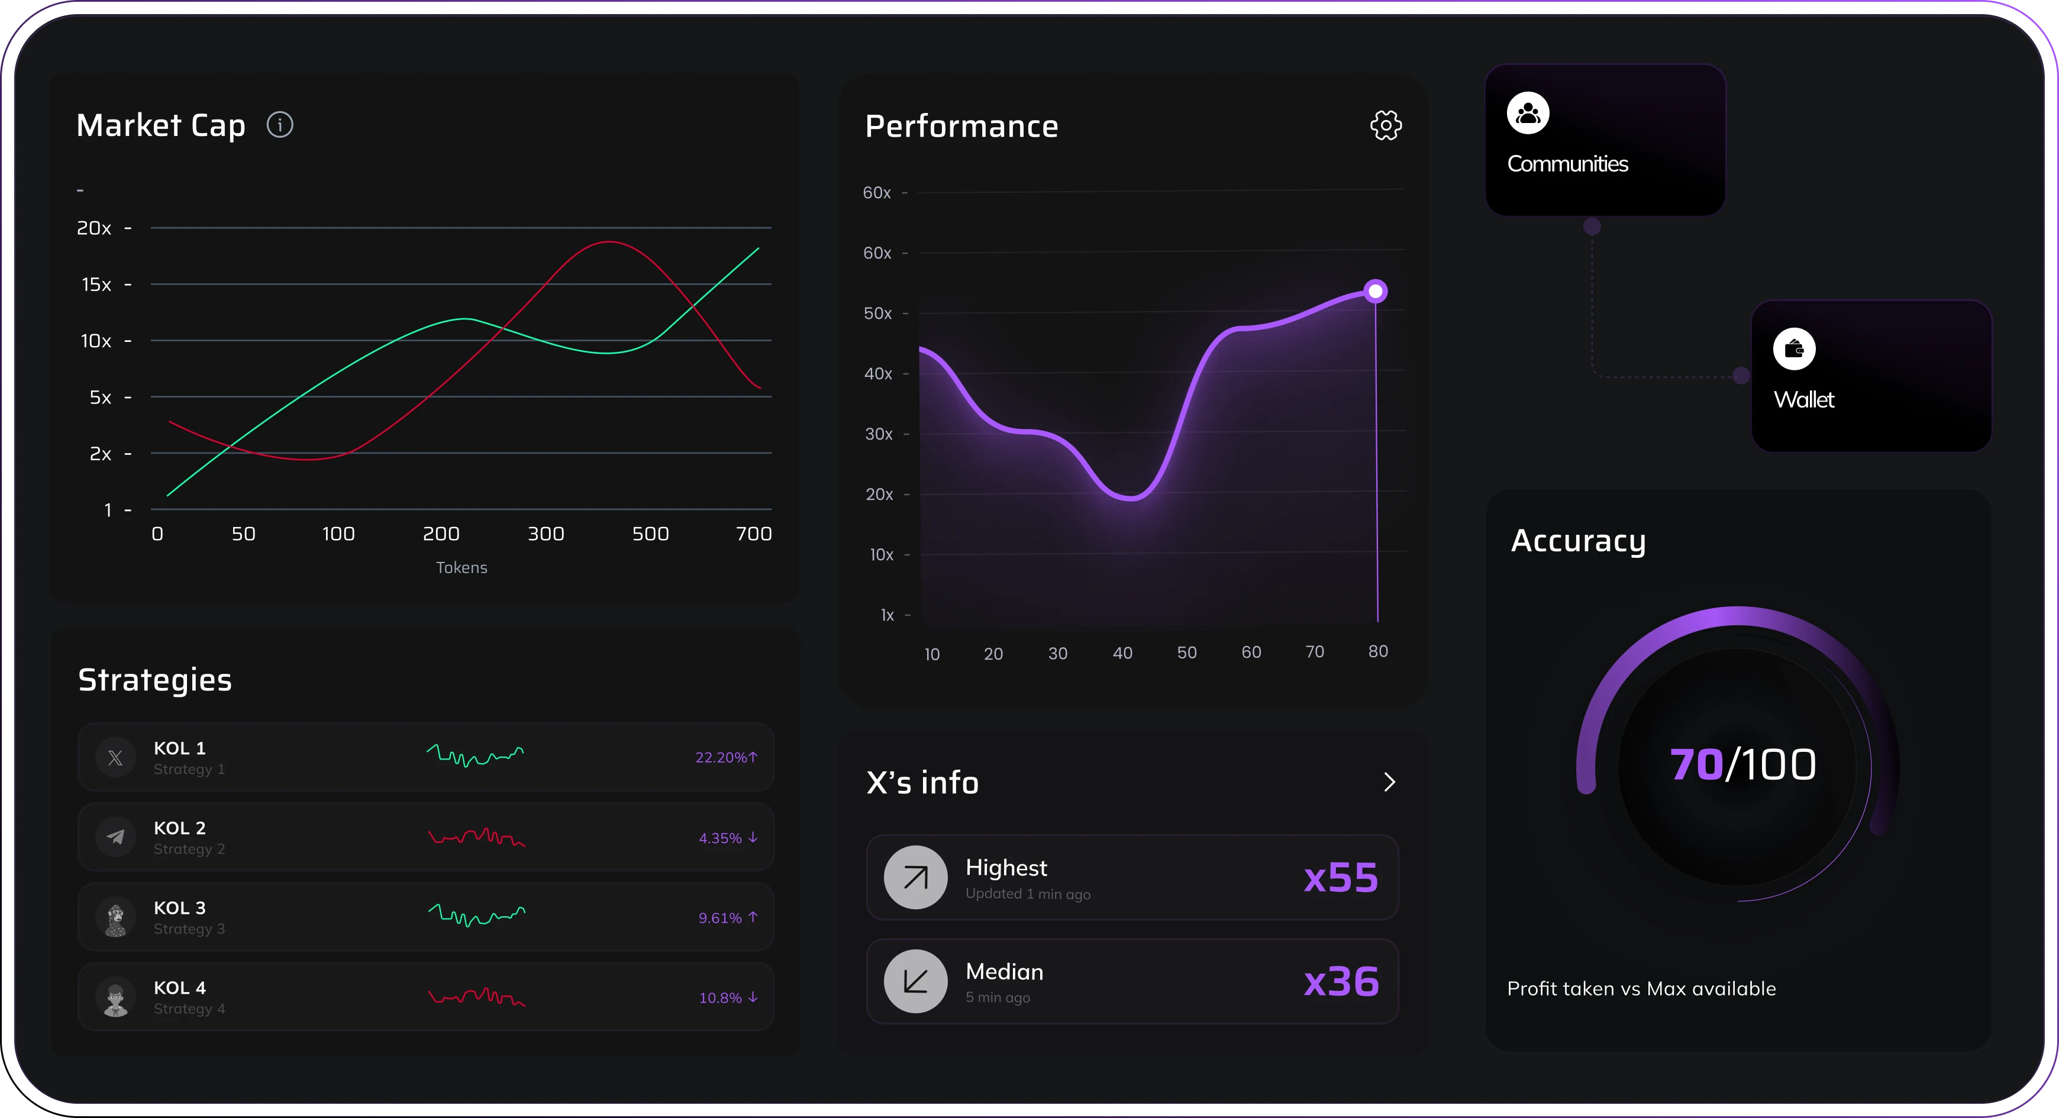Click the down-left arrow icon beside Median
The image size is (2059, 1118).
pyautogui.click(x=915, y=981)
